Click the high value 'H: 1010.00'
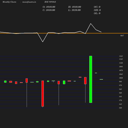This screenshot has width=128, height=128. (74, 7)
